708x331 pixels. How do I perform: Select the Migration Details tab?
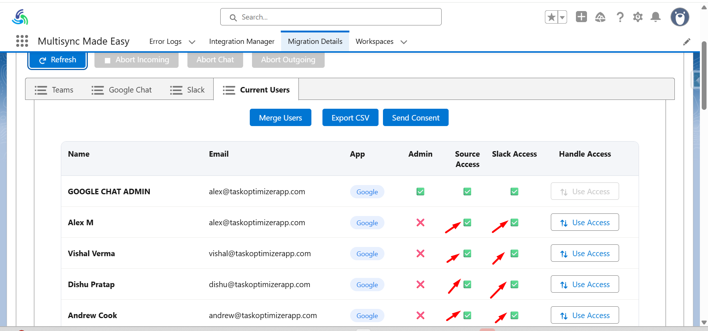tap(315, 42)
